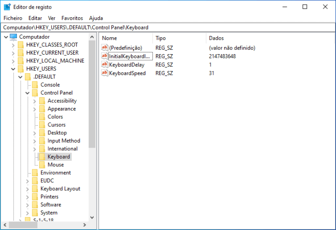Screen dimensions: 336x230
Task: Collapse the Control Panel tree node
Action: tap(27, 93)
